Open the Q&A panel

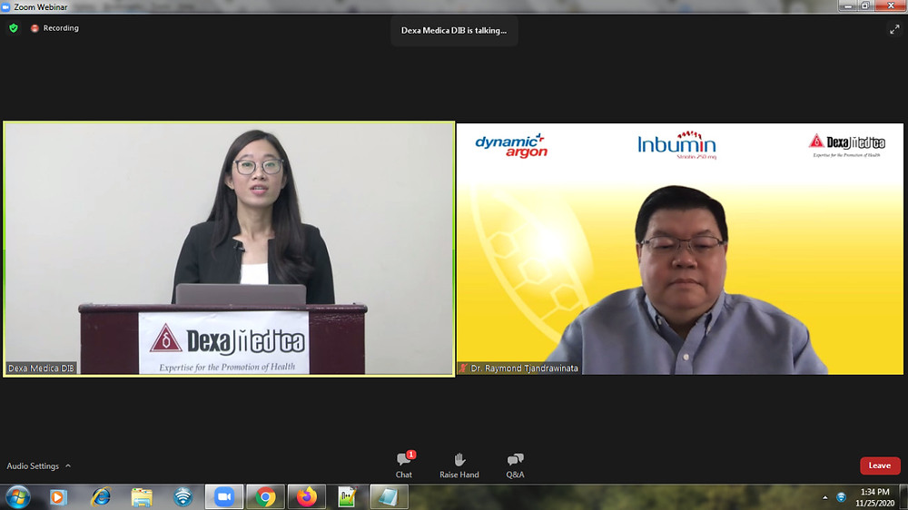click(x=515, y=466)
